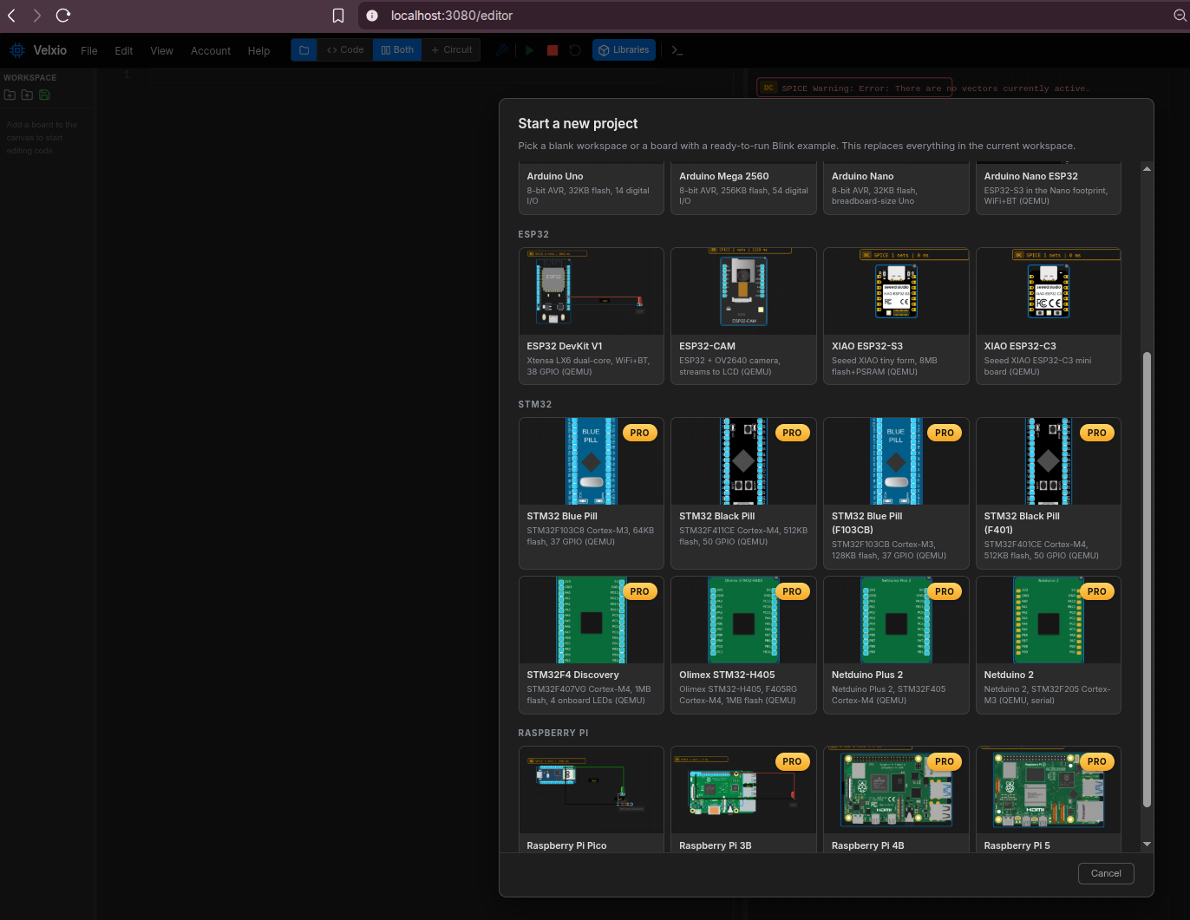The width and height of the screenshot is (1190, 920).
Task: Select the STM32 Black Pill thumbnail
Action: (x=744, y=461)
